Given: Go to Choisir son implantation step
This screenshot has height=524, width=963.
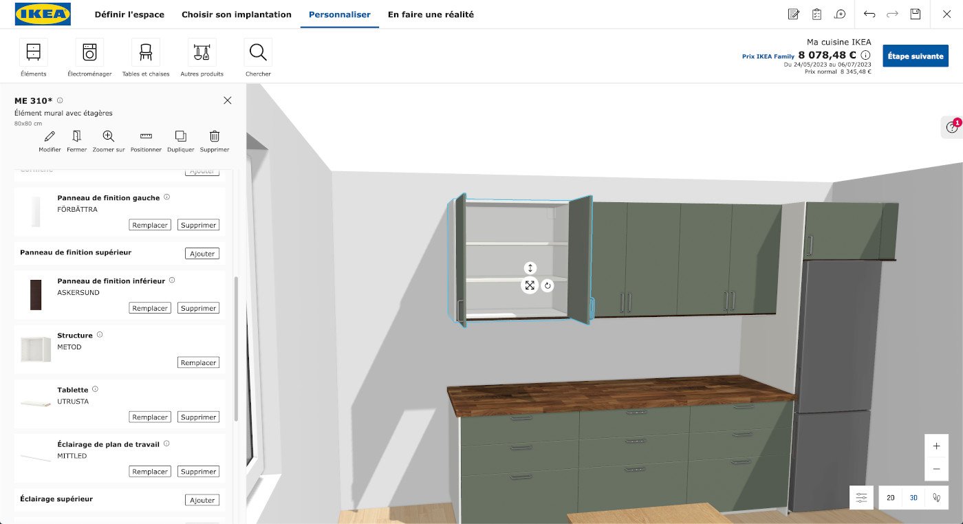Looking at the screenshot, I should click(x=237, y=14).
